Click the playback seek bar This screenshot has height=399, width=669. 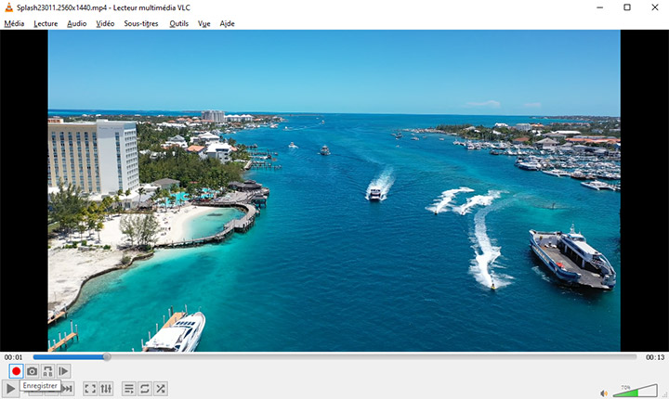334,357
